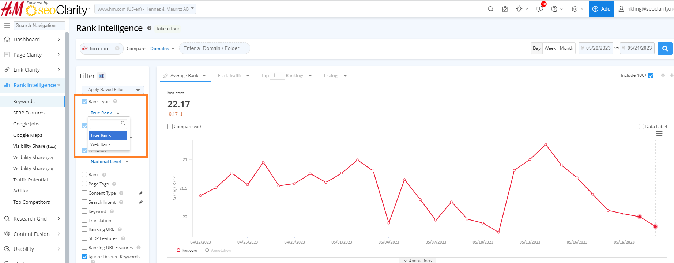674x263 pixels.
Task: Select Web Rank from the list
Action: click(x=101, y=144)
